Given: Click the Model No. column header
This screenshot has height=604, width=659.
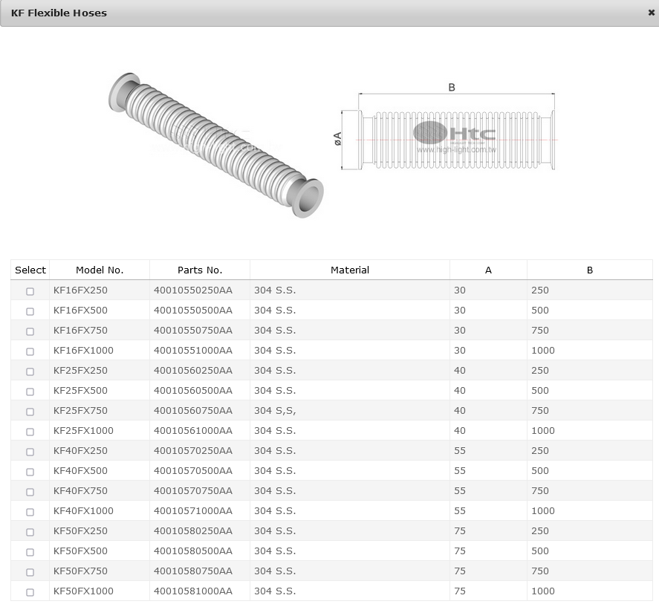Looking at the screenshot, I should pos(100,270).
